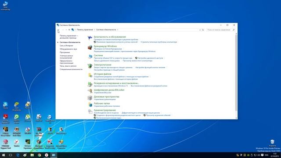Open Учетные записи пользователей in sidebar
281x158 pixels.
66,57
